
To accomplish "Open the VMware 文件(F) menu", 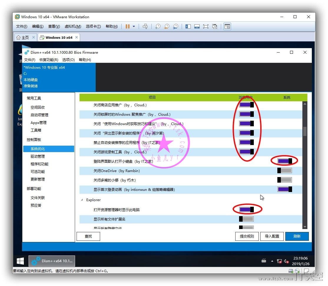I will [21, 26].
